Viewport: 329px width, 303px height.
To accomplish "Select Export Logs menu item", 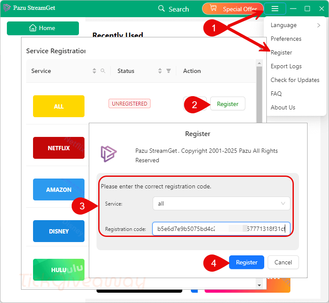I will 286,67.
